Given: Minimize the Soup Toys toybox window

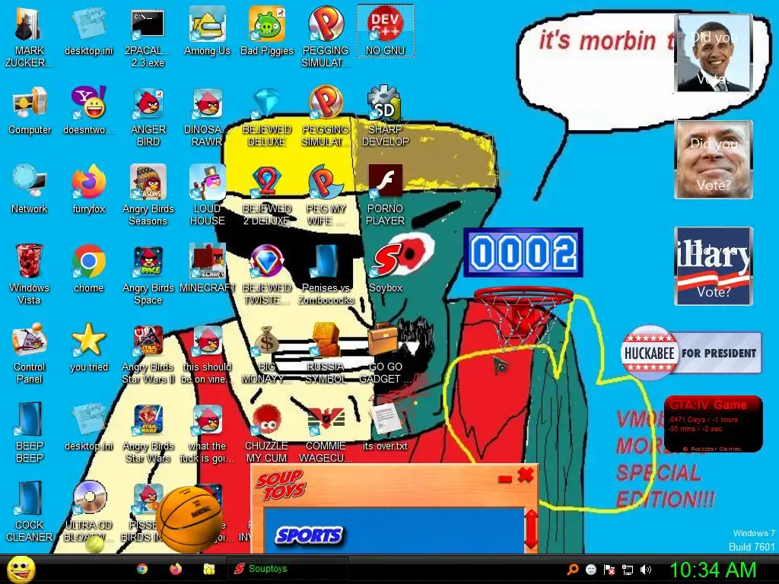Looking at the screenshot, I should click(505, 479).
